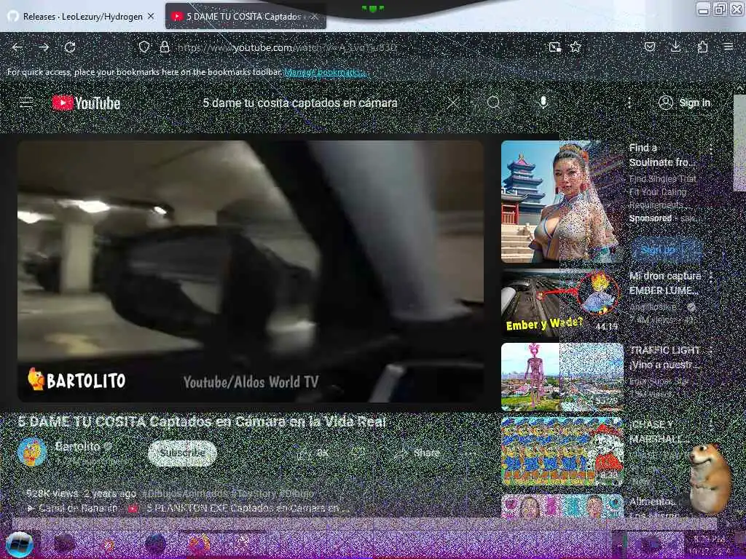This screenshot has width=746, height=559.
Task: Open the Firefox extensions puzzle icon
Action: tap(702, 47)
